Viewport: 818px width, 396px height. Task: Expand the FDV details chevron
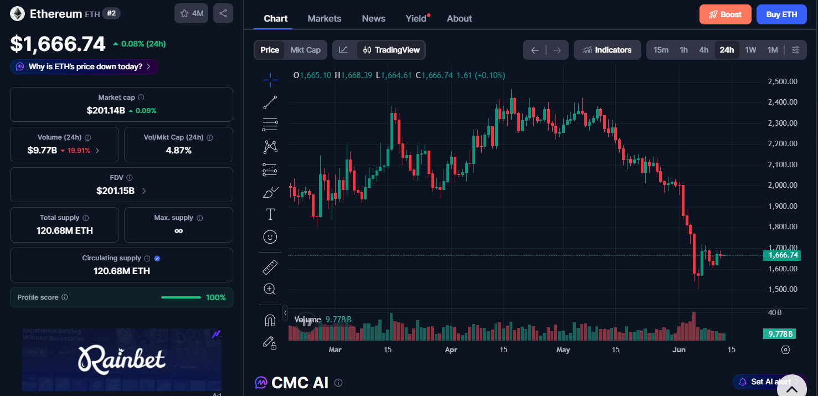pyautogui.click(x=144, y=191)
